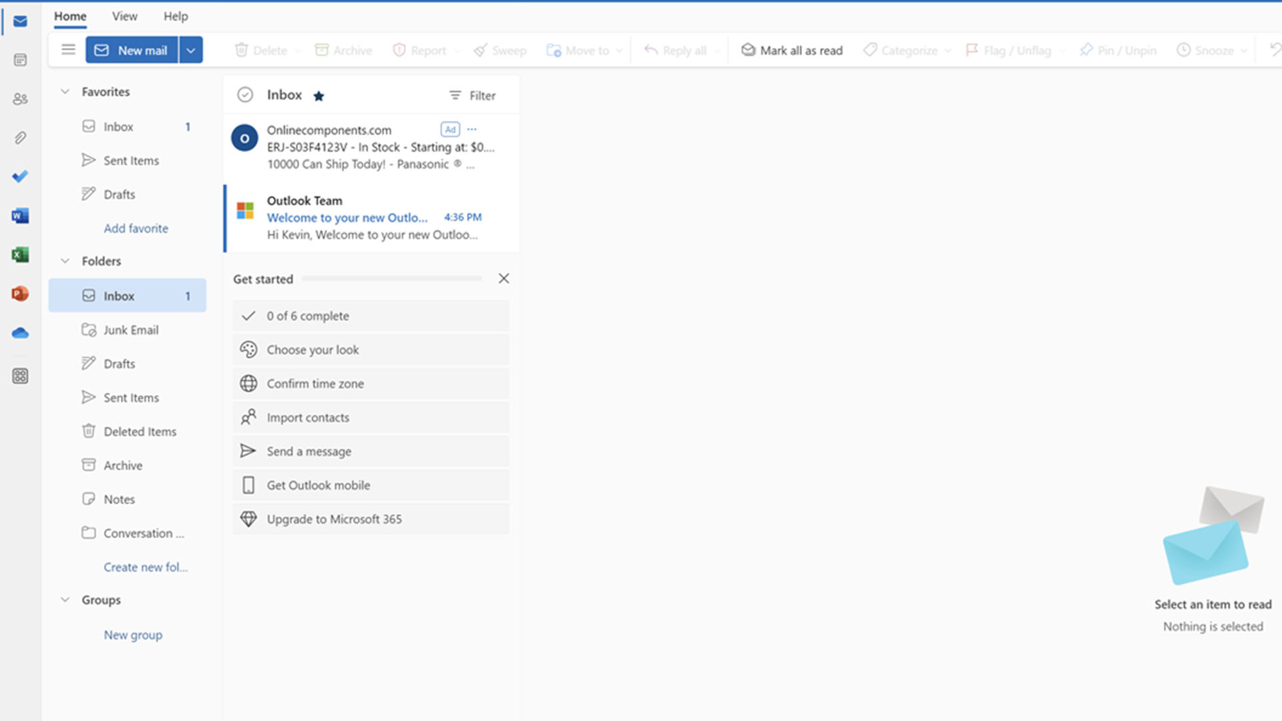Click the Get started progress bar
Screen dimensions: 1282x721
coord(392,278)
